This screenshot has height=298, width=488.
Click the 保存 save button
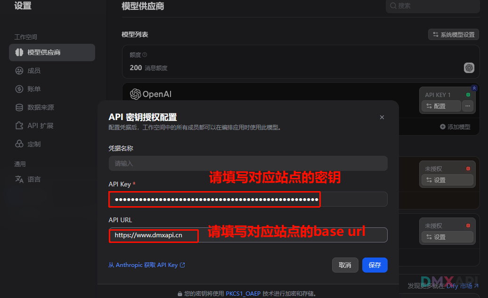tap(375, 265)
